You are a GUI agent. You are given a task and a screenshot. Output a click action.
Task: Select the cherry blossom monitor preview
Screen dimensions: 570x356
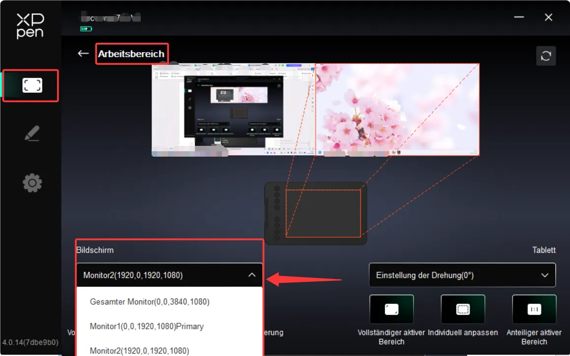tap(397, 110)
